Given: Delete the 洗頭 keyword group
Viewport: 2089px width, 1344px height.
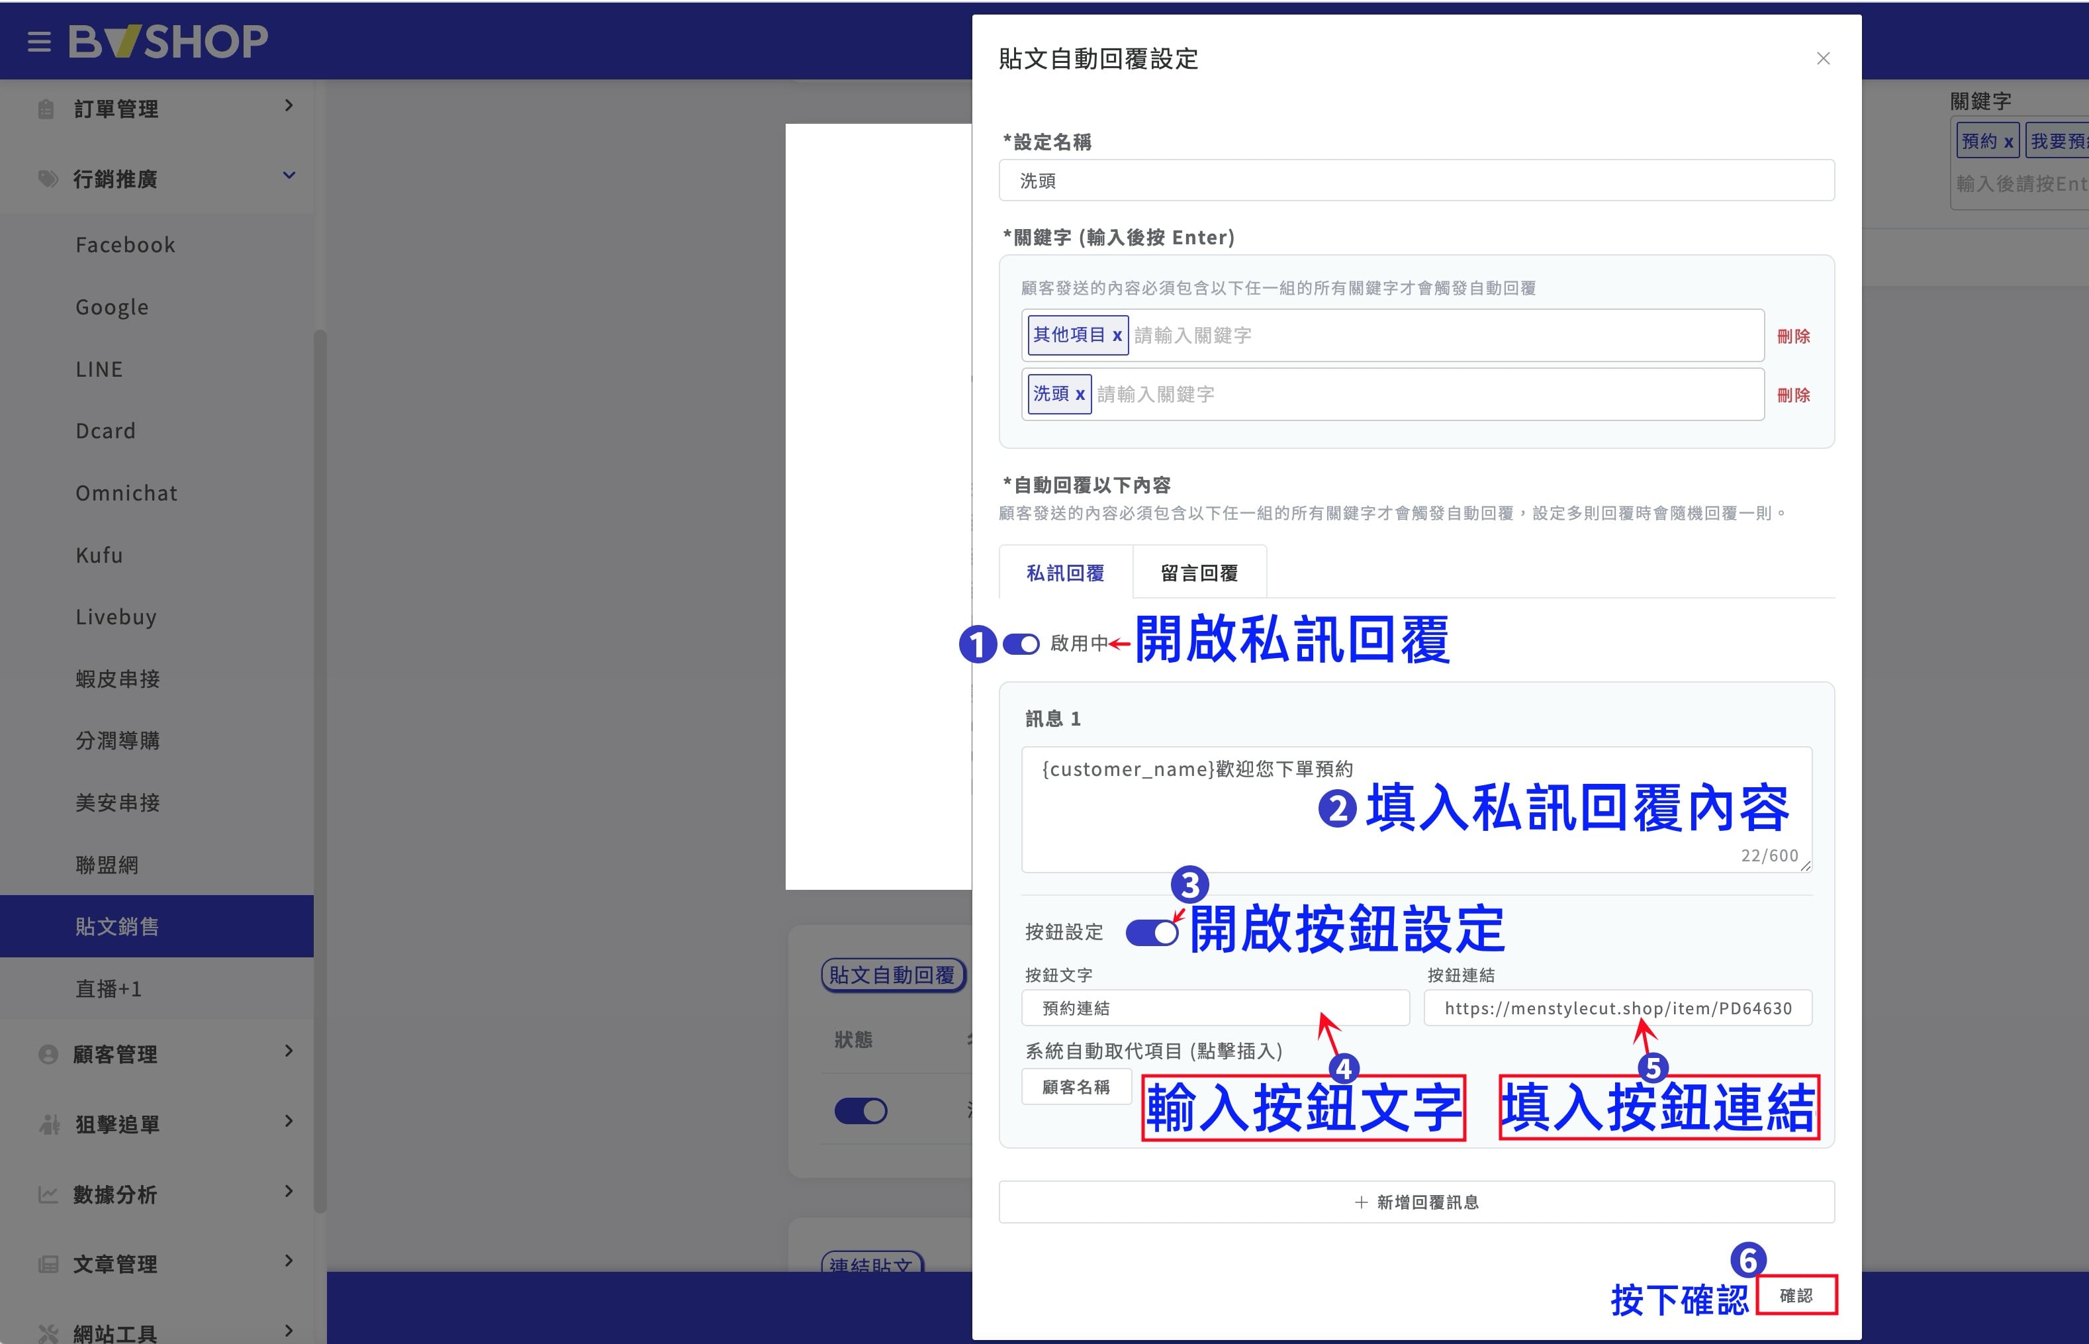Looking at the screenshot, I should pyautogui.click(x=1793, y=395).
